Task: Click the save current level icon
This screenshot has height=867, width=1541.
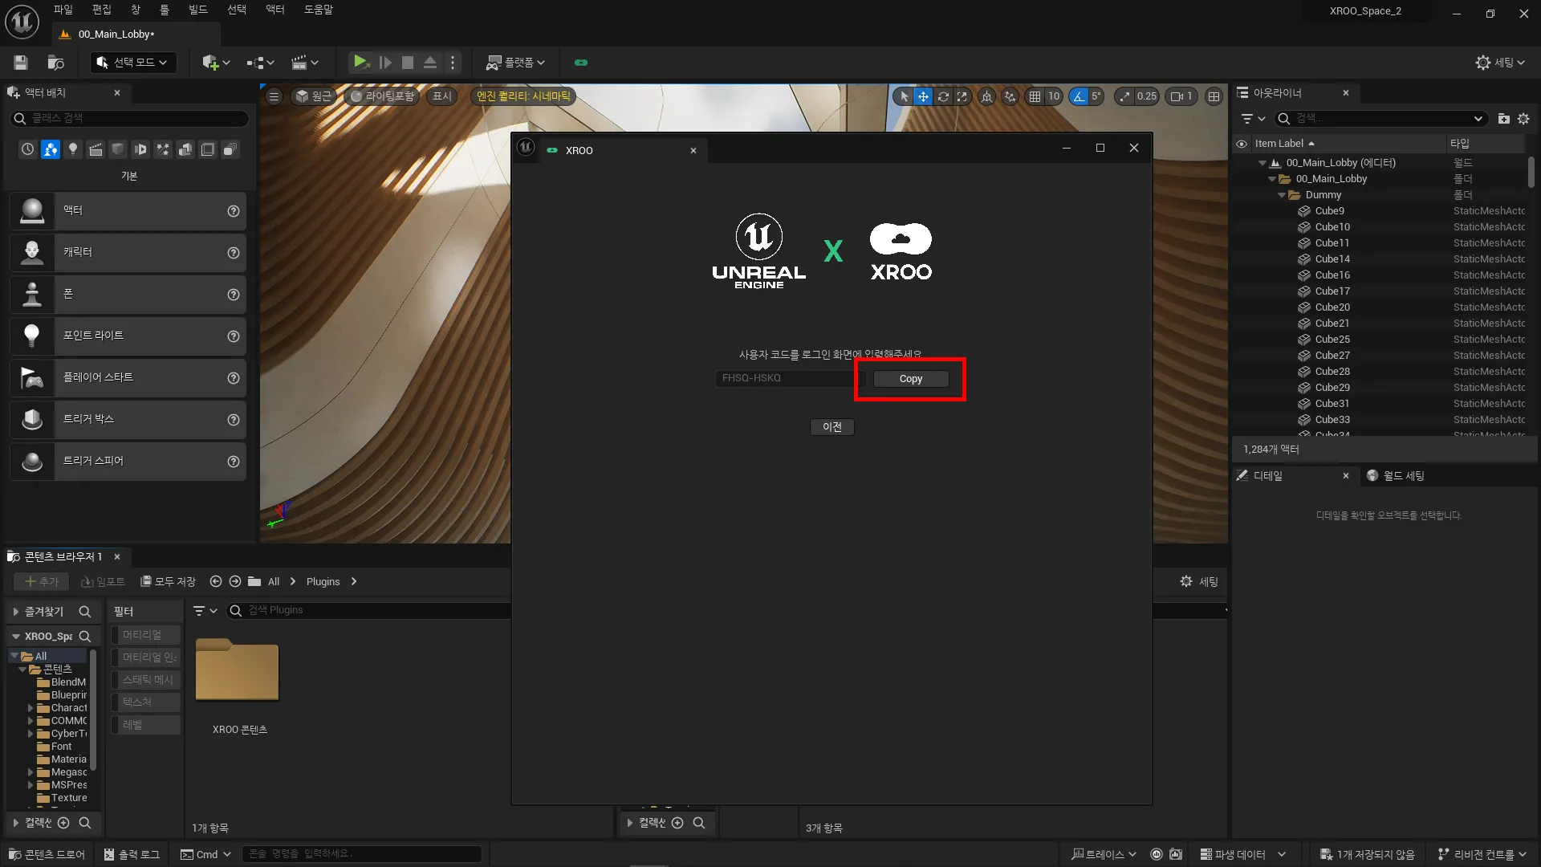Action: pyautogui.click(x=21, y=63)
